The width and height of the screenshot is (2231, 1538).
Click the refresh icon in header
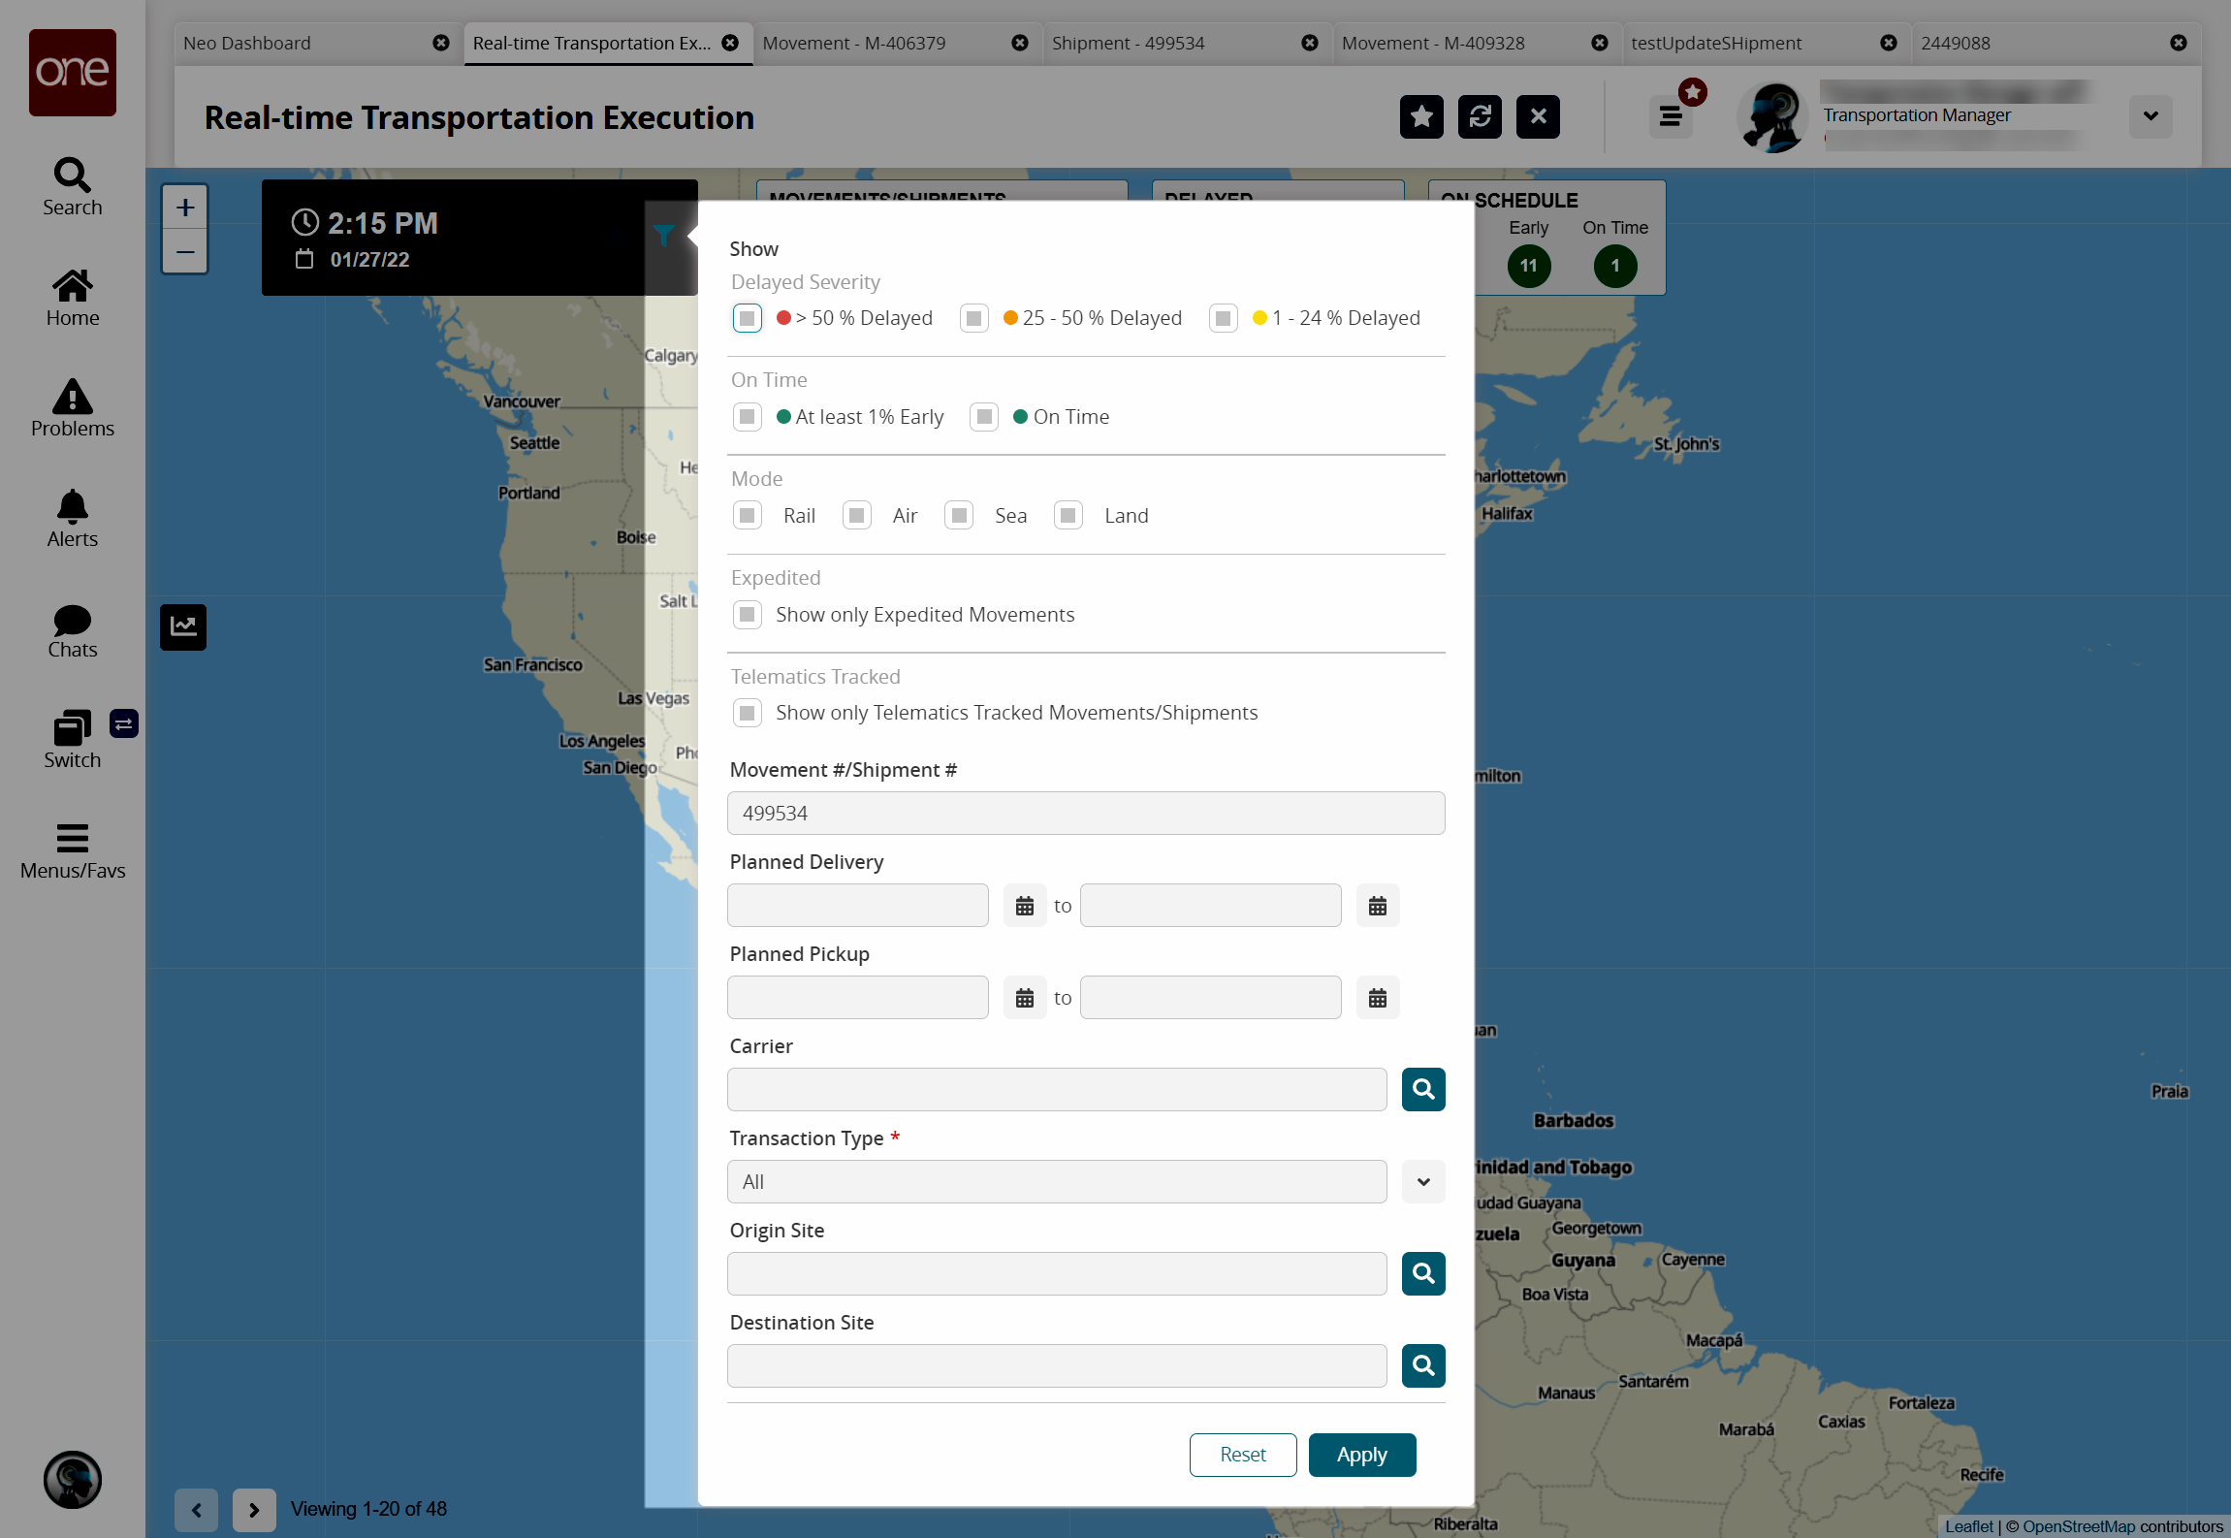(x=1480, y=117)
